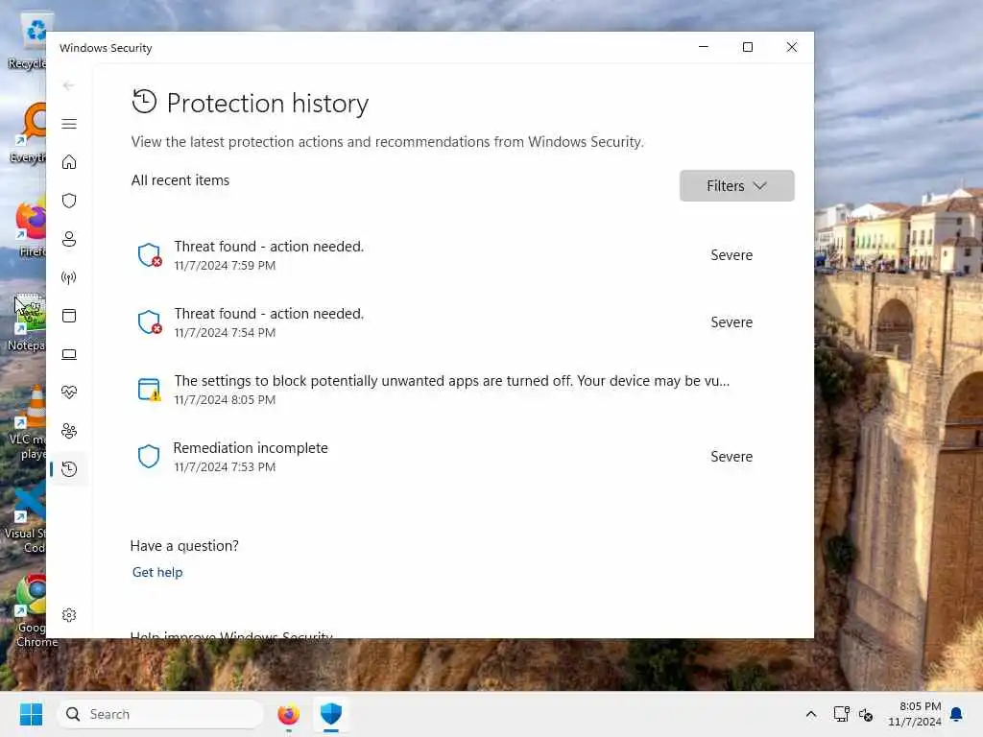Image resolution: width=983 pixels, height=737 pixels.
Task: Minimize the Windows Security window
Action: pos(704,47)
